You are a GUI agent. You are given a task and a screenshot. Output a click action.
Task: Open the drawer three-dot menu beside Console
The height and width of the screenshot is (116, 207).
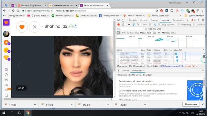[x=119, y=71]
